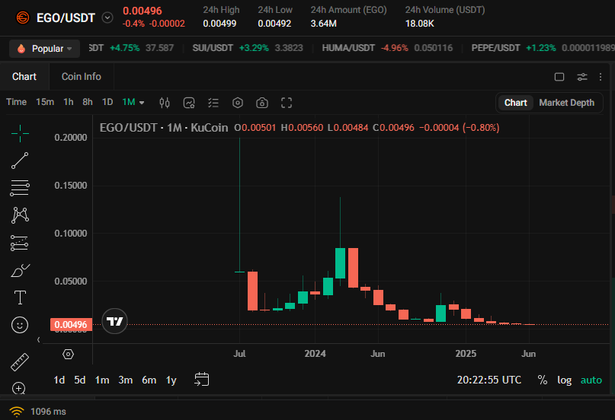Viewport: 615px width, 420px height.
Task: Click the 0.00496 current price label
Action: pos(71,324)
